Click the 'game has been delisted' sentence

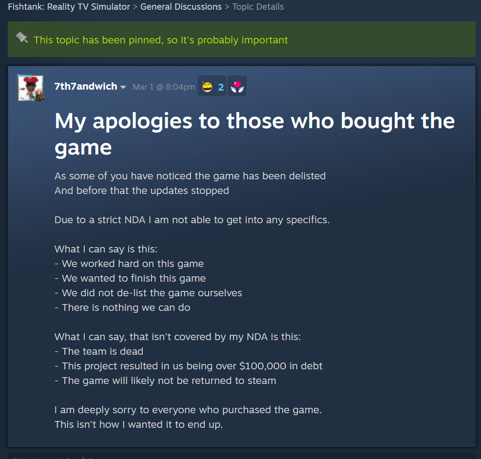(190, 176)
